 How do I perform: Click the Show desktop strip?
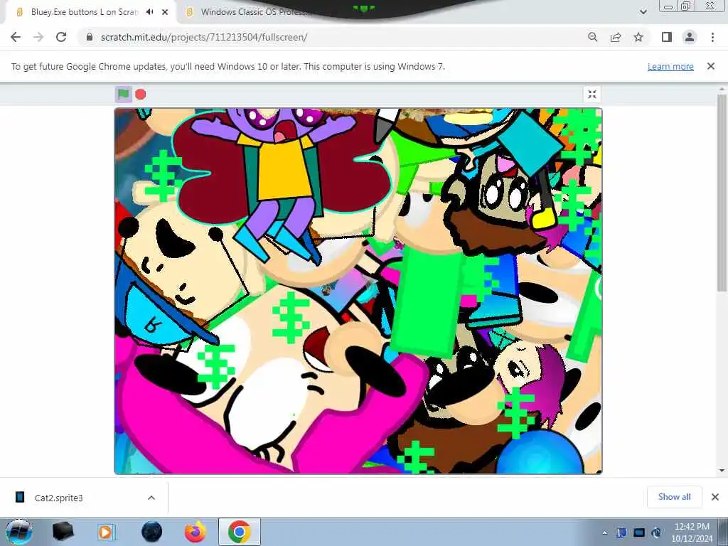coord(723,532)
